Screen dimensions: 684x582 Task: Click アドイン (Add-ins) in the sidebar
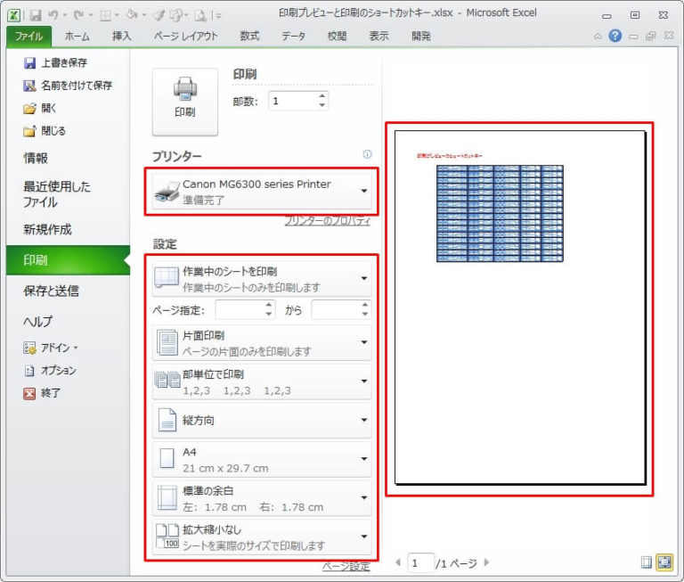51,348
